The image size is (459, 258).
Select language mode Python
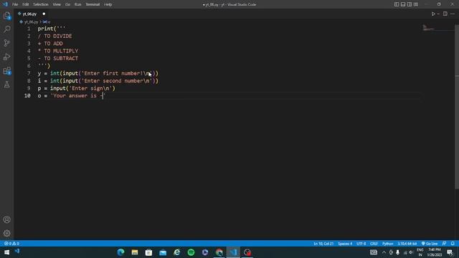387,244
